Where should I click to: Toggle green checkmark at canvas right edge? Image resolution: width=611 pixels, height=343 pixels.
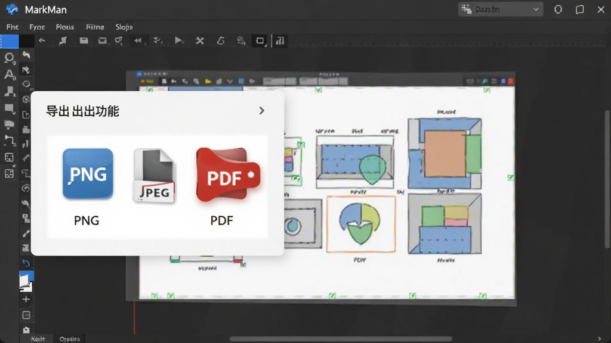511,177
